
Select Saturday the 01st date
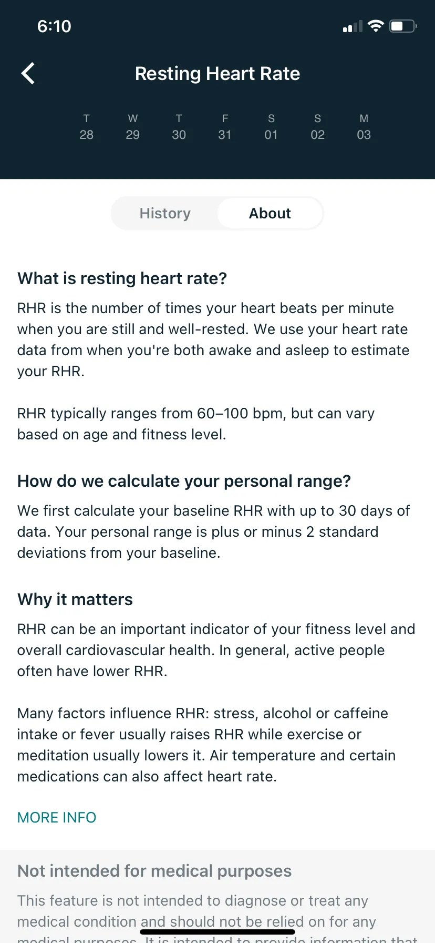pyautogui.click(x=271, y=127)
